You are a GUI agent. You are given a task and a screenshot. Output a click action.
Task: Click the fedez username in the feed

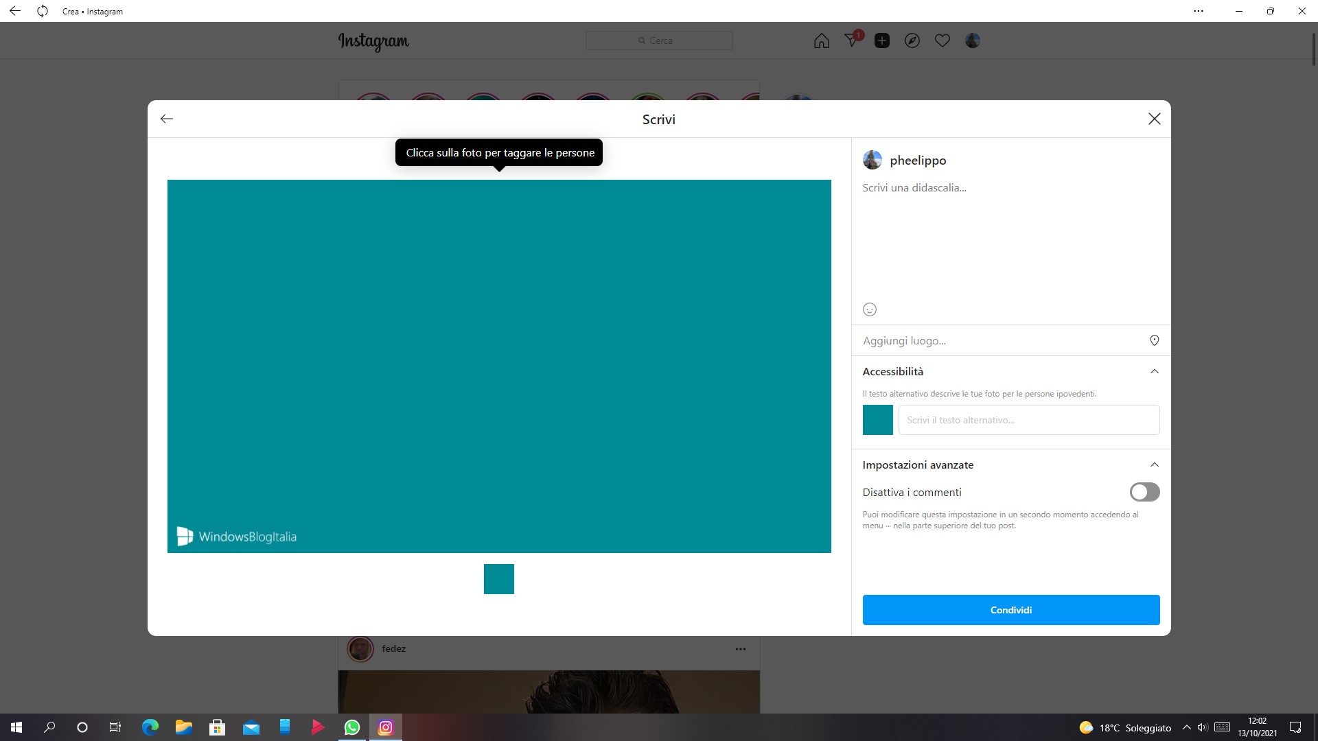(x=394, y=648)
